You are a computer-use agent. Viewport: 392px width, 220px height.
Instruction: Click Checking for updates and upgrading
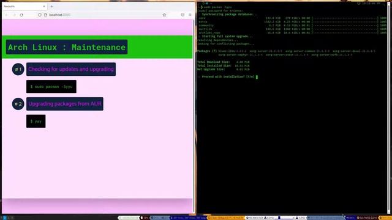71,69
